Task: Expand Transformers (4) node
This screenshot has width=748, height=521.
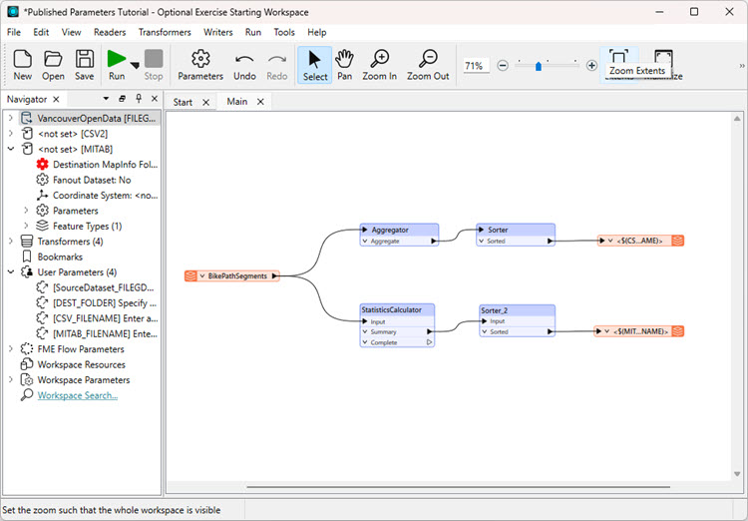Action: [x=11, y=242]
